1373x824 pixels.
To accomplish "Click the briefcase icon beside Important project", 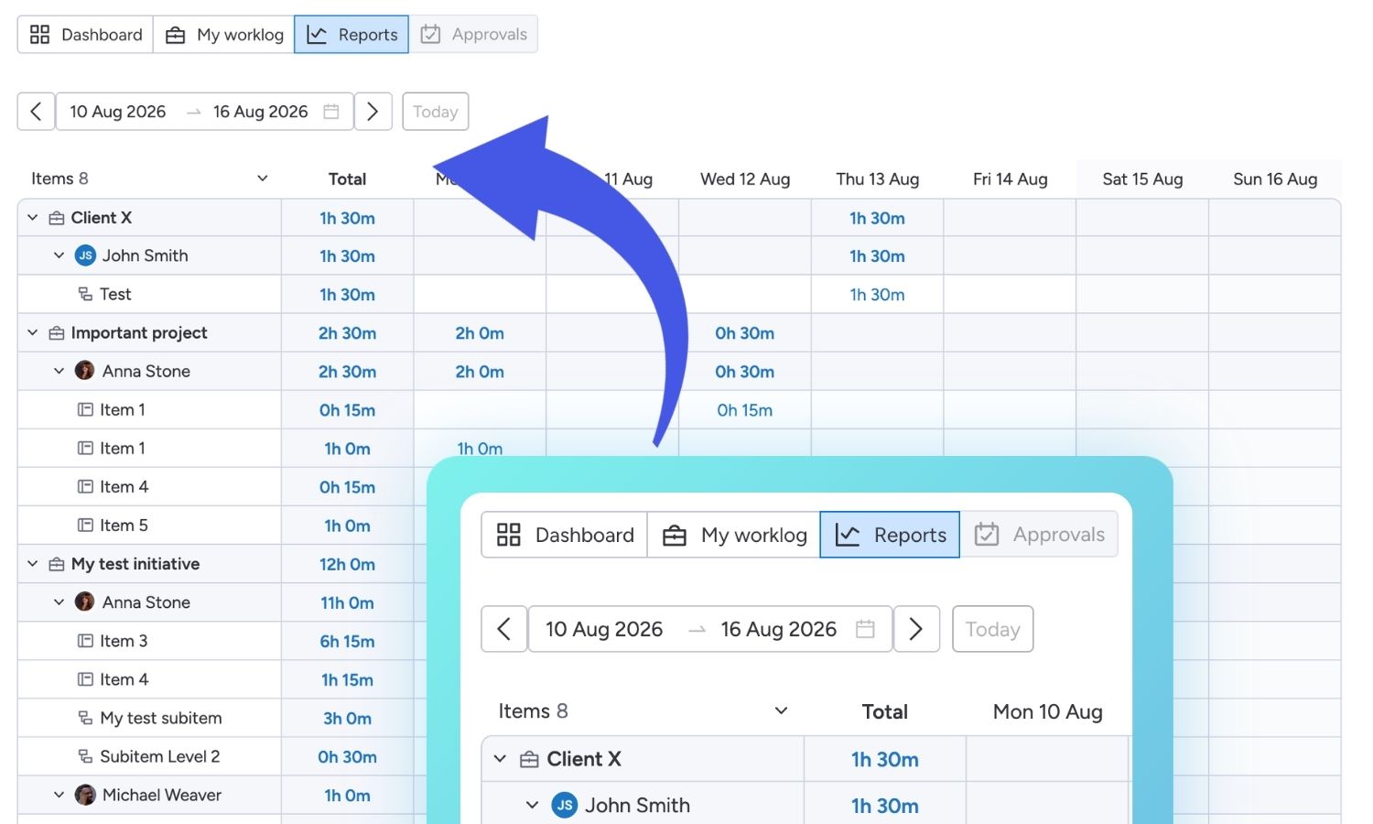I will tap(57, 333).
